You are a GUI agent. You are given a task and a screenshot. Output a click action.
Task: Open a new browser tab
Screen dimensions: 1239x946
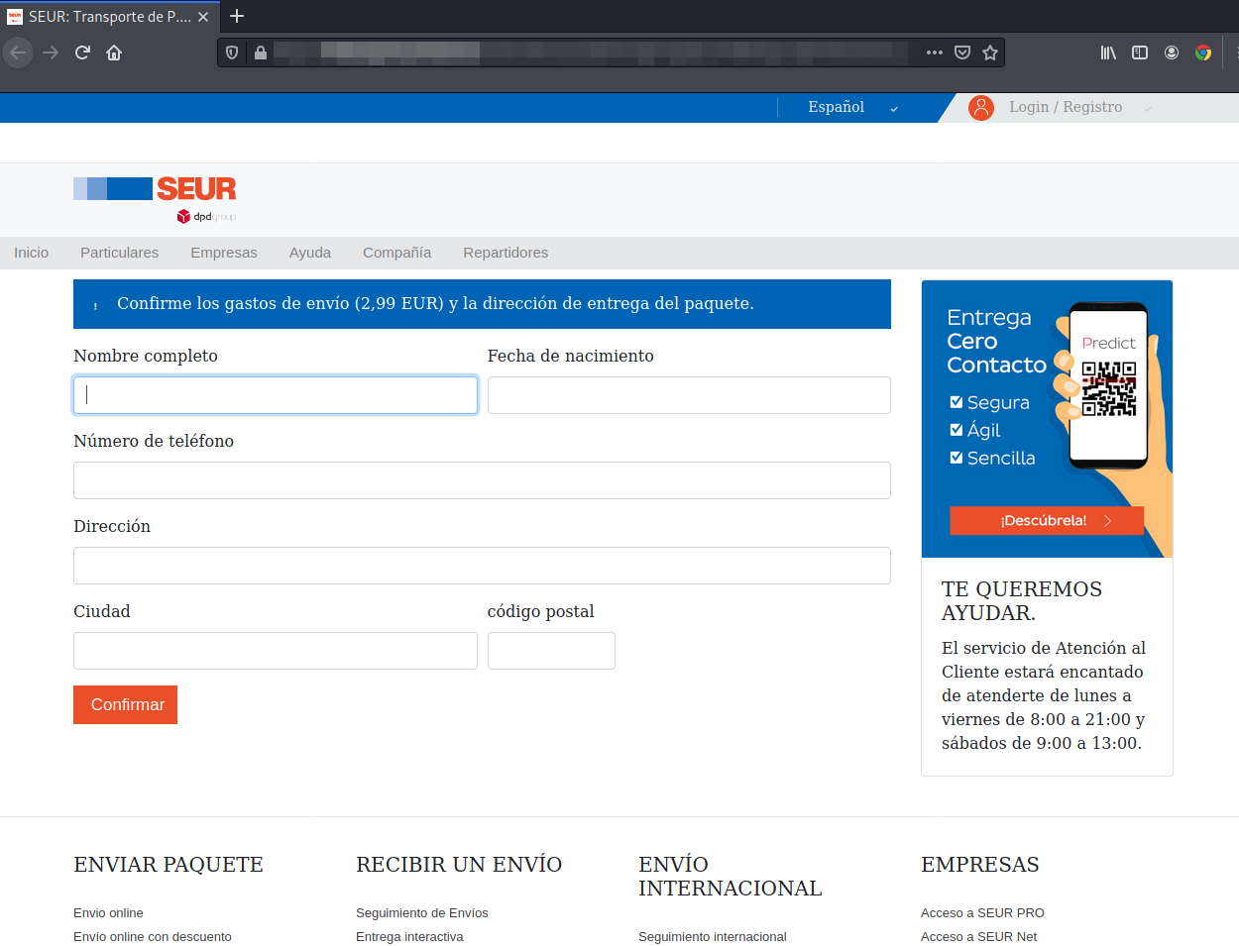tap(237, 16)
